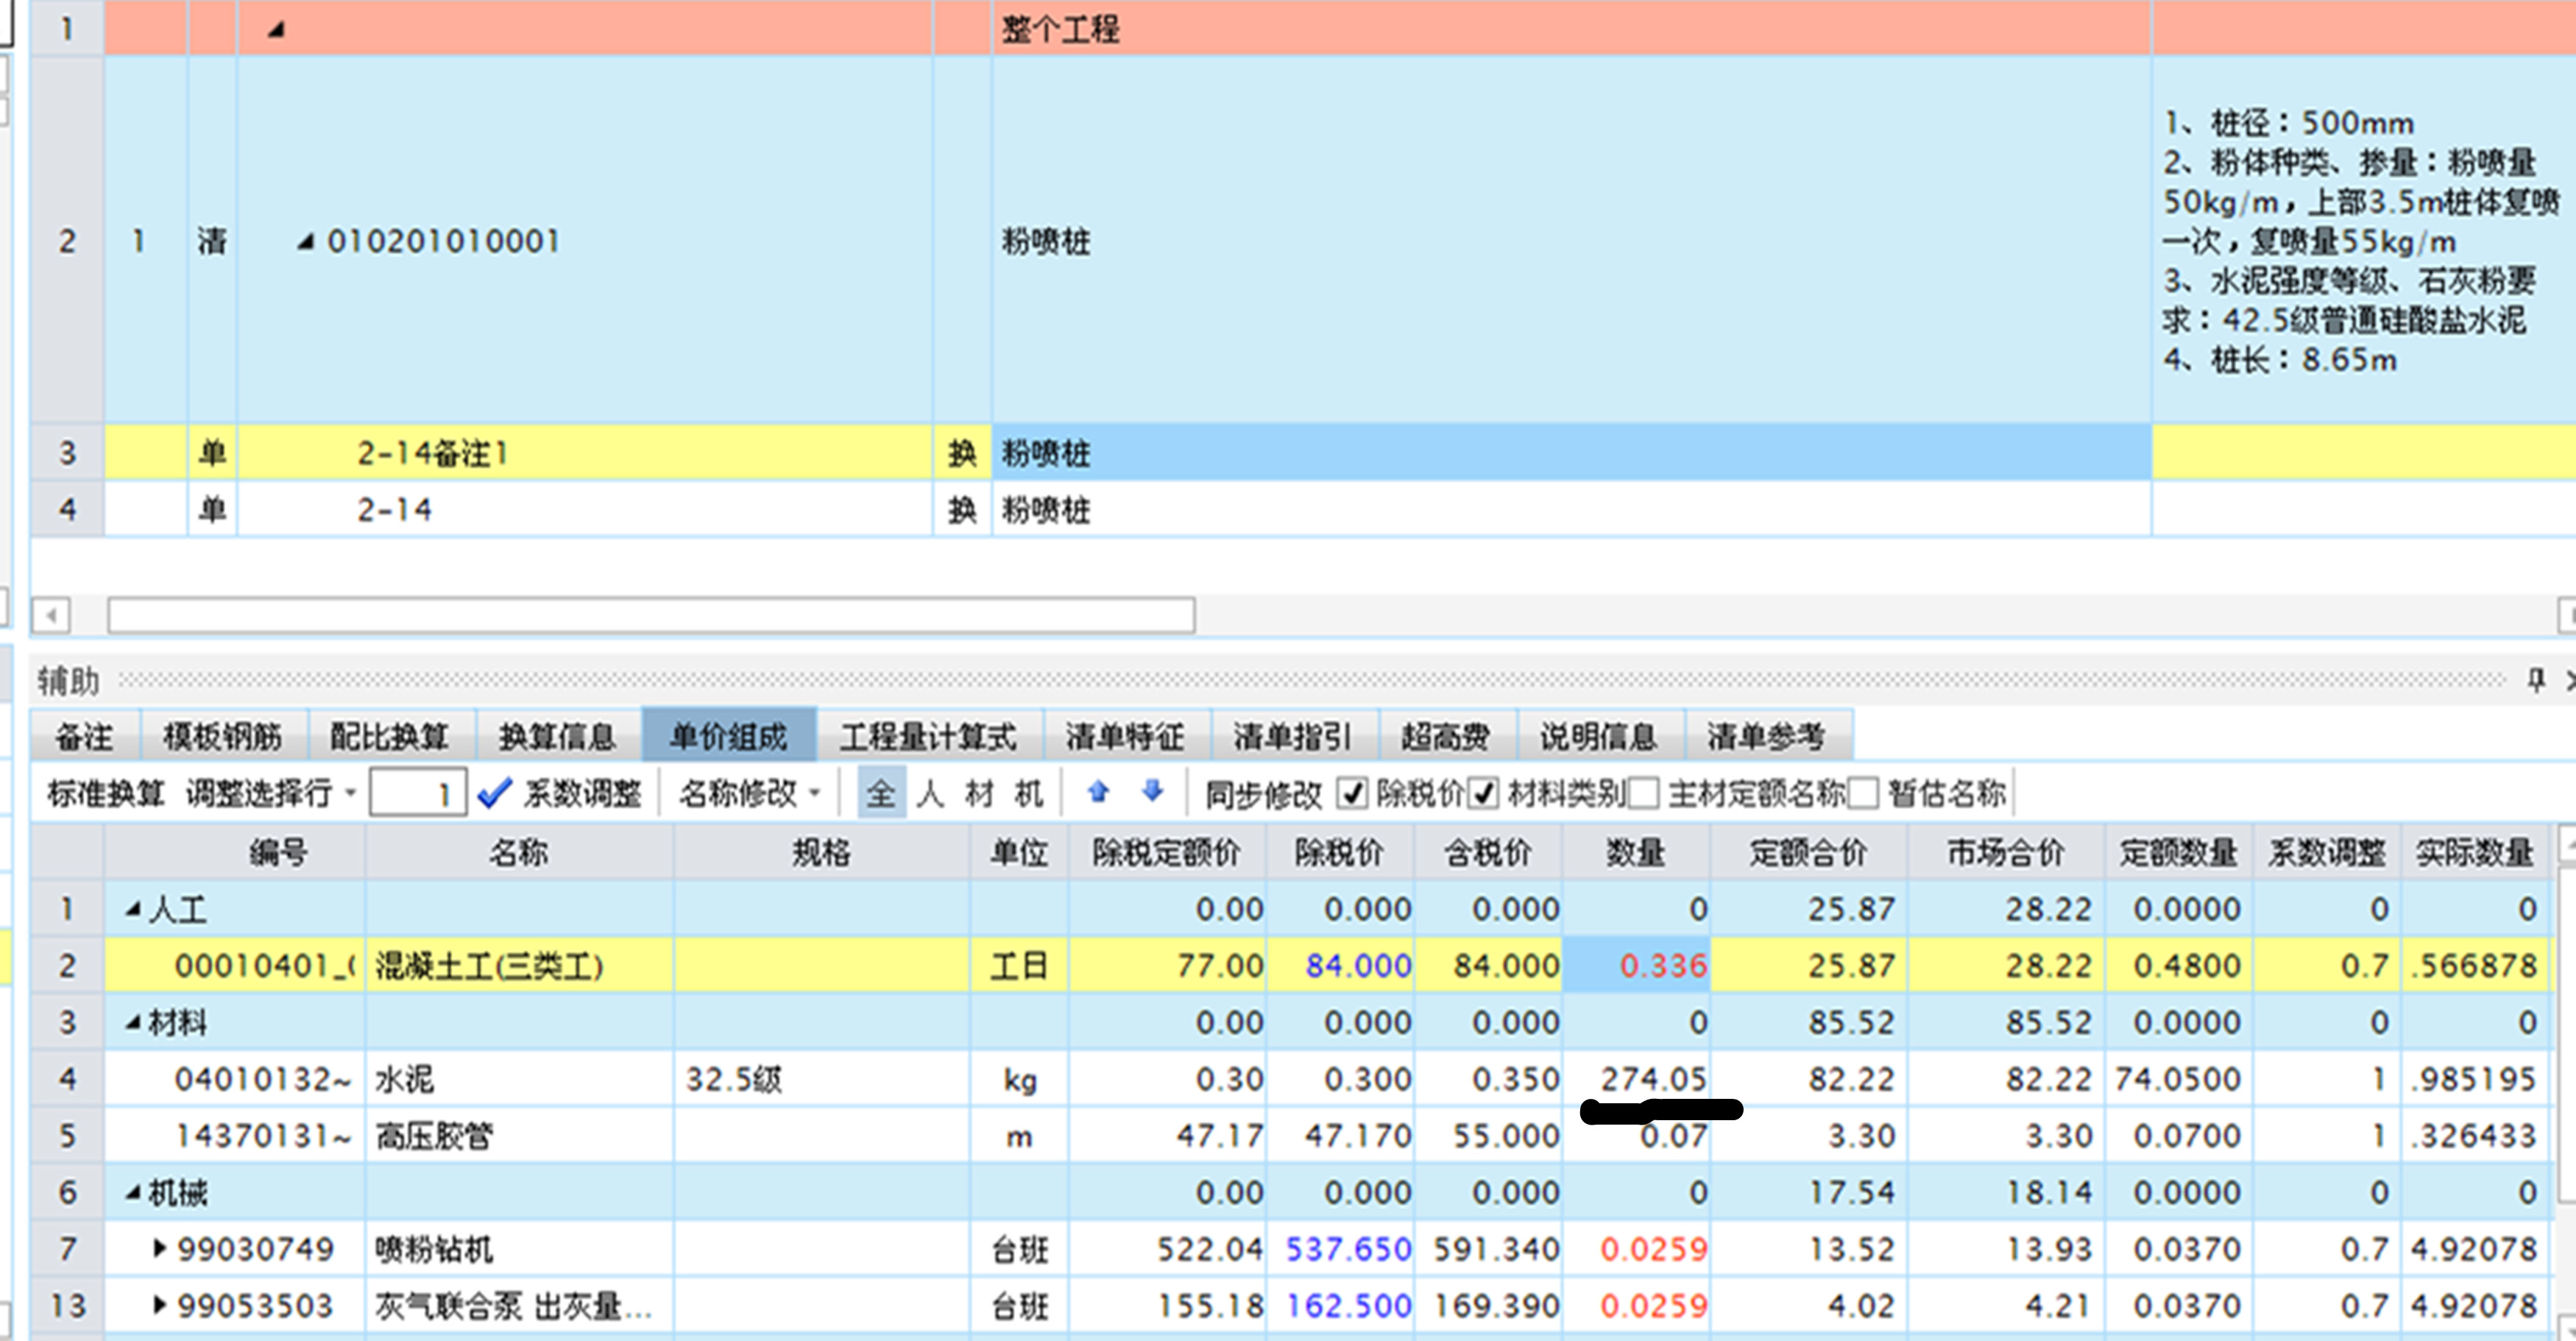Show all resources with the 全 filter
The height and width of the screenshot is (1341, 2576).
tap(881, 793)
